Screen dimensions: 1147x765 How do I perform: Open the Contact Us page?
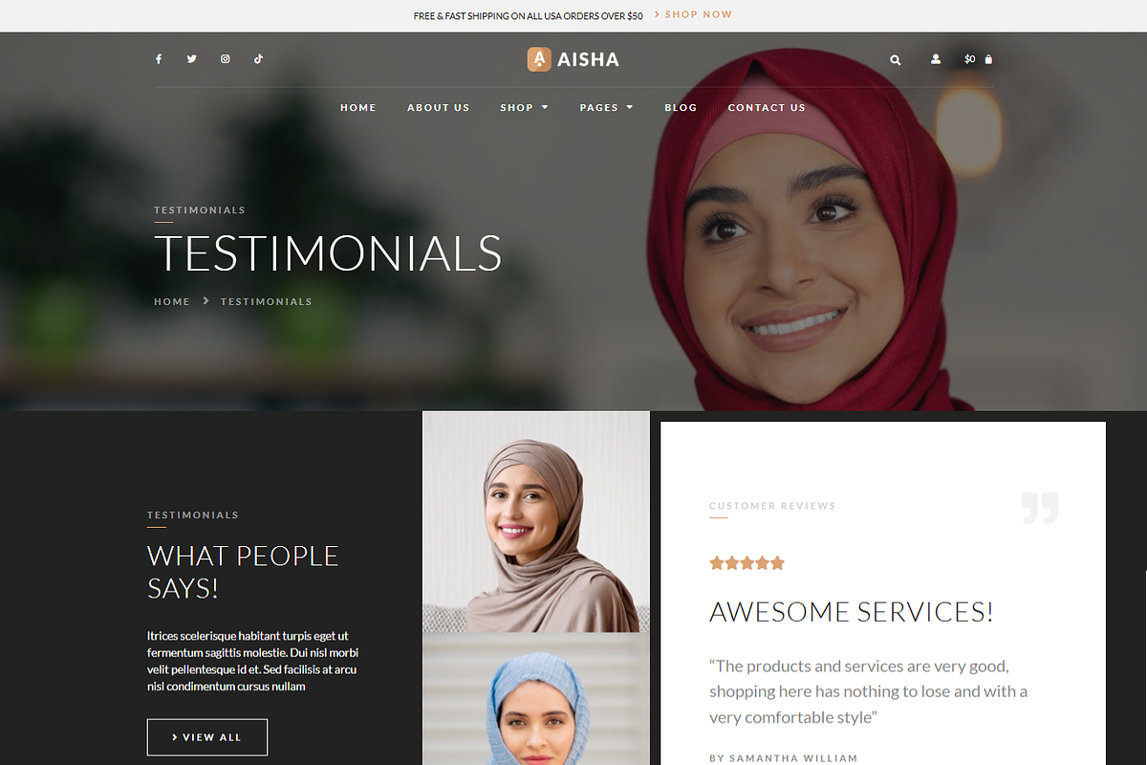point(767,108)
